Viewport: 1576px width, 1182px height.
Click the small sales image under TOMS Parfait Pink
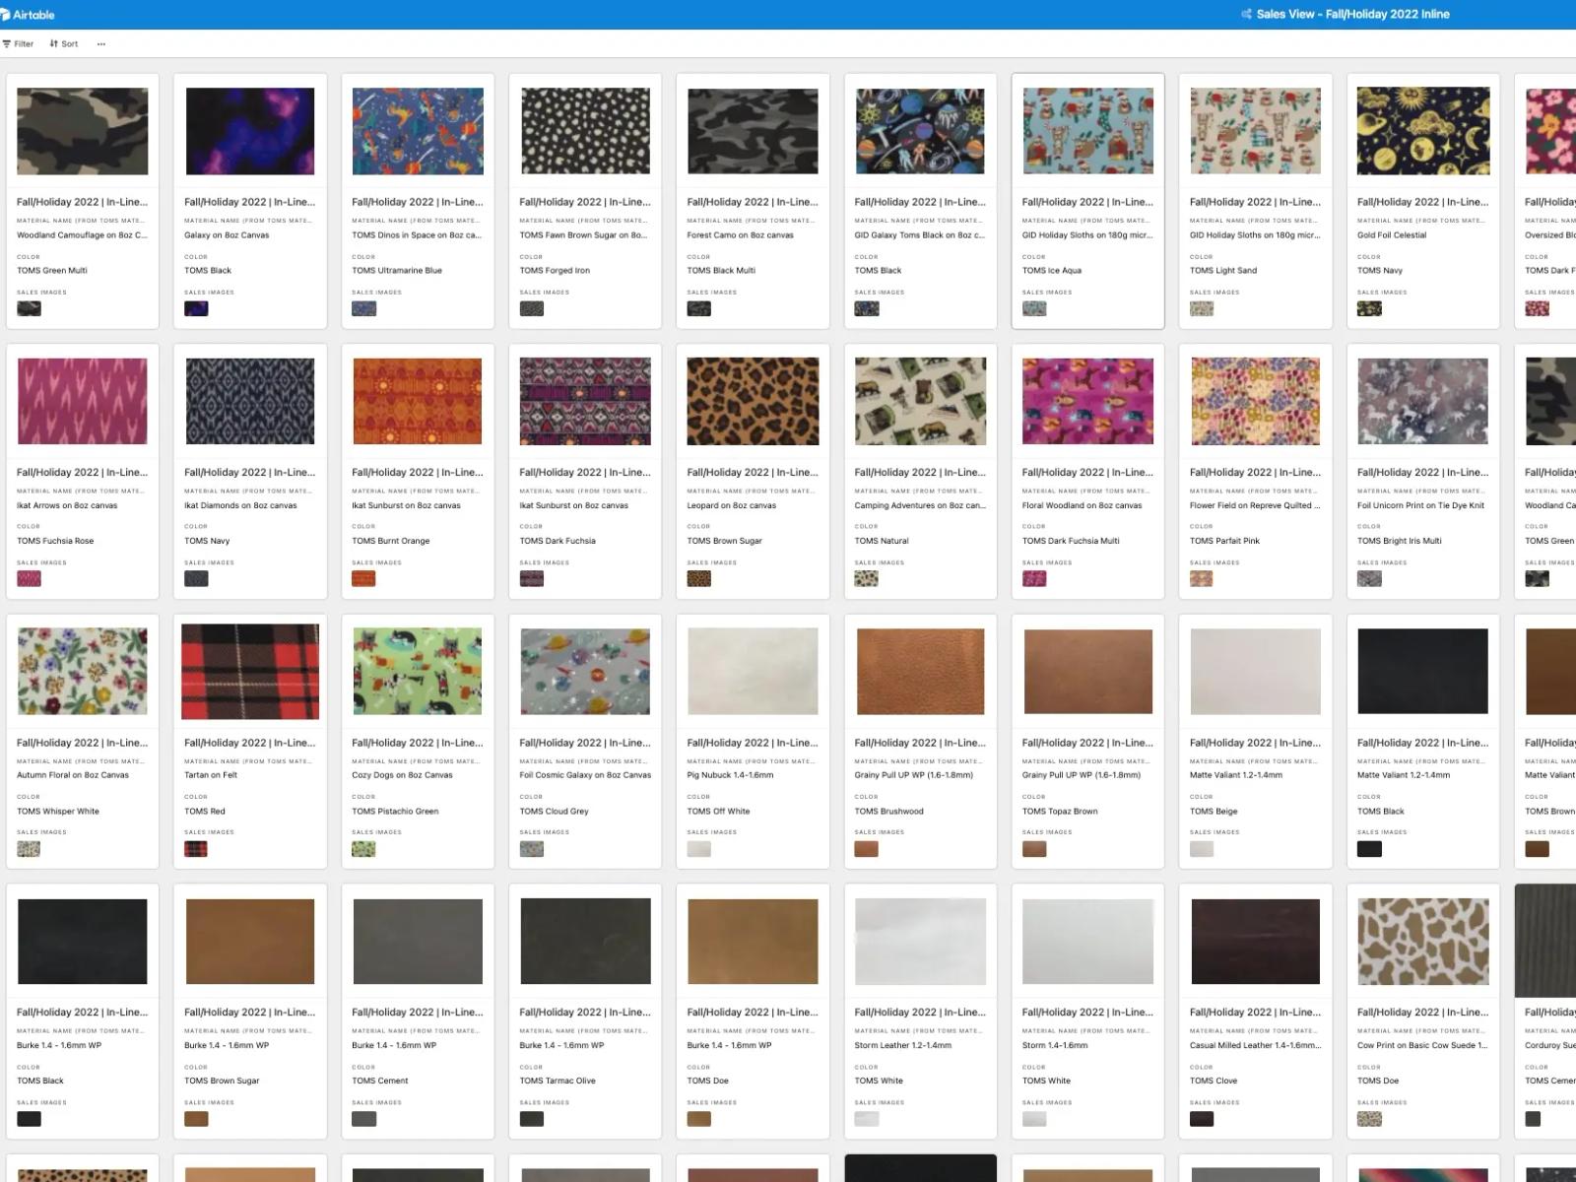[1202, 579]
